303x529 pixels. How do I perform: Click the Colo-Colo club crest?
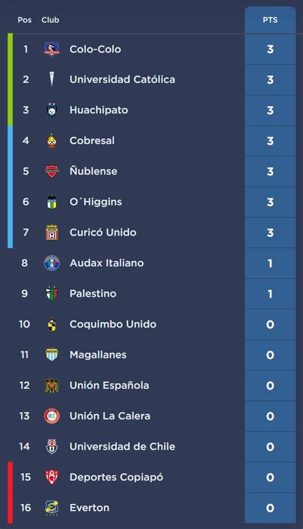(52, 49)
